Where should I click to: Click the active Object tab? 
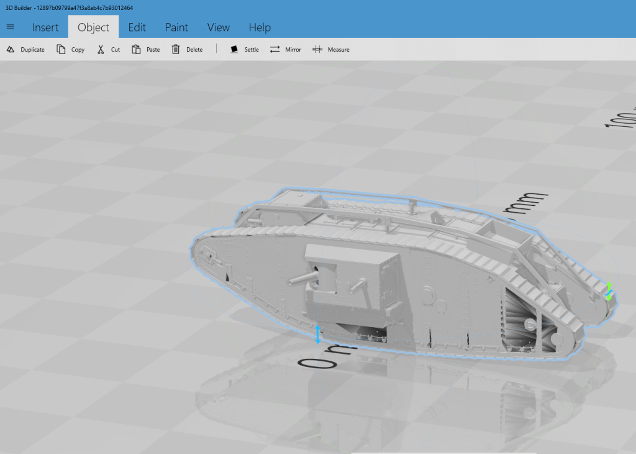click(x=93, y=27)
